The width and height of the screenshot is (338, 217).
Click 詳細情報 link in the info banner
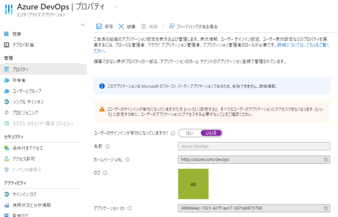(x=268, y=86)
